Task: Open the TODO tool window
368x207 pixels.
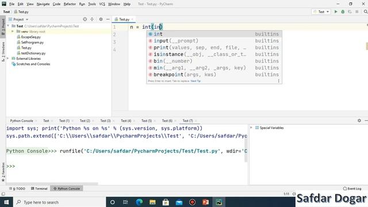Action: pos(17,189)
